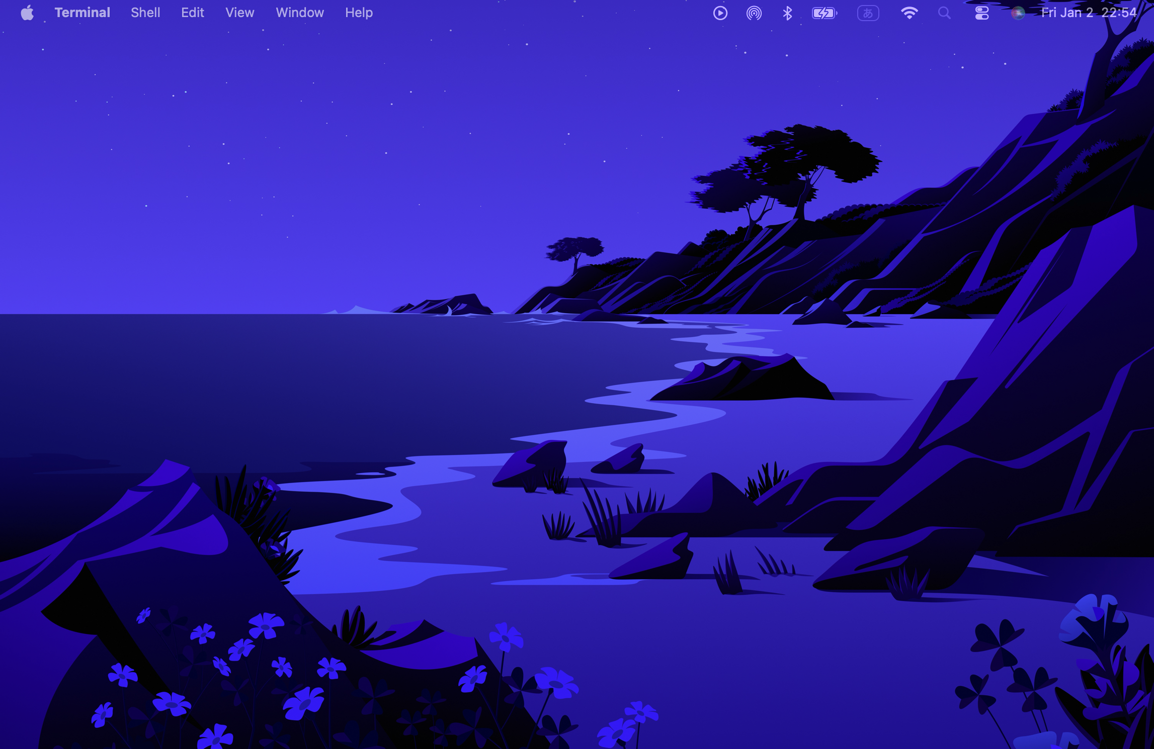The width and height of the screenshot is (1154, 749).
Task: Click the date Fri Jan 2
Action: [x=1067, y=13]
